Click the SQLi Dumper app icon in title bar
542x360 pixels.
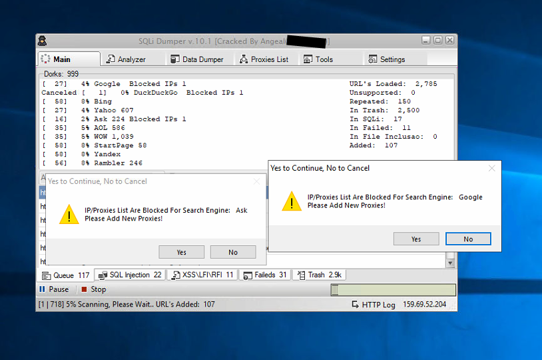tap(43, 41)
